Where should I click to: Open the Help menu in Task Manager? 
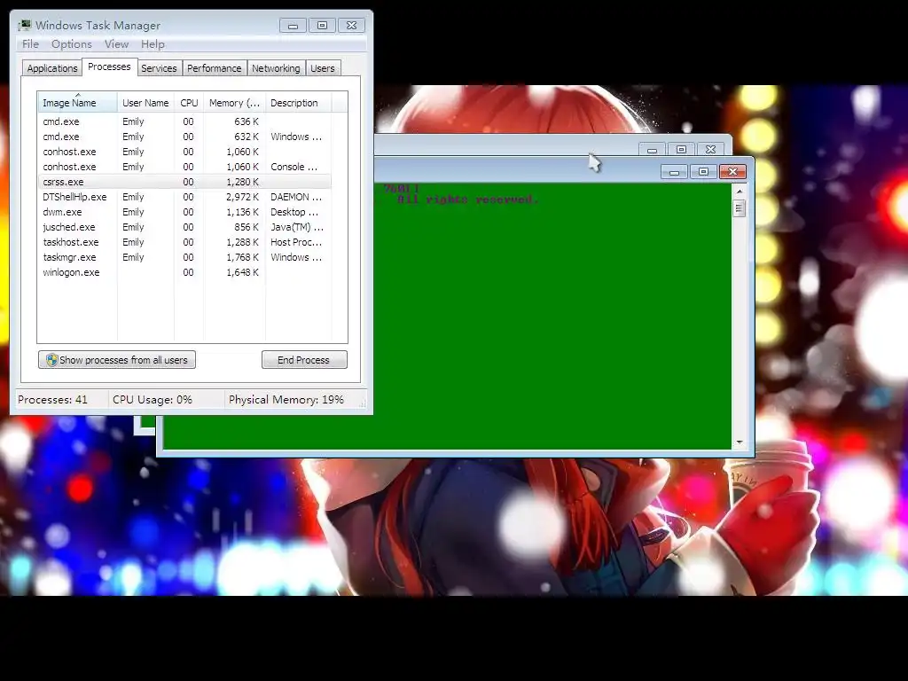pos(153,44)
